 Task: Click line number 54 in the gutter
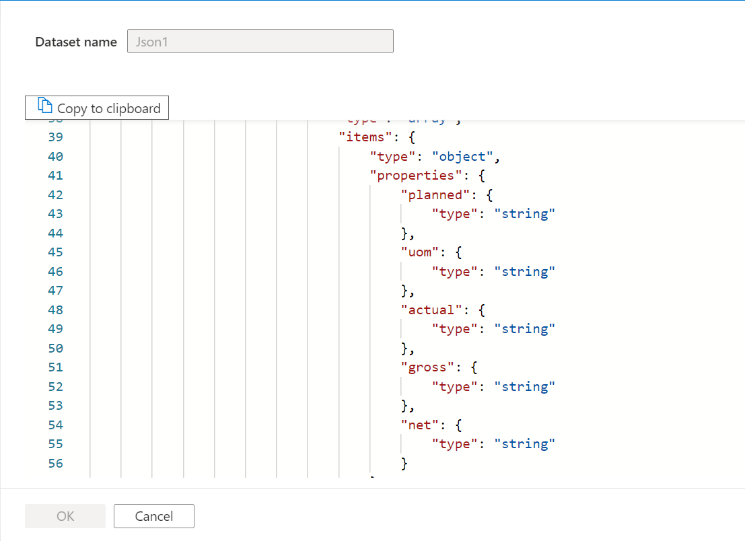point(56,425)
